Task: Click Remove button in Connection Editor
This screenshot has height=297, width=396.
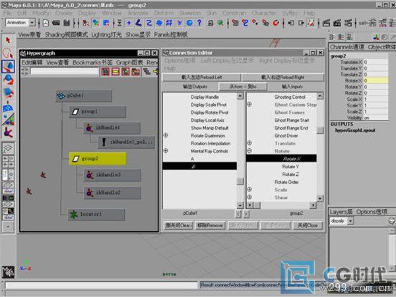Action: tap(210, 225)
